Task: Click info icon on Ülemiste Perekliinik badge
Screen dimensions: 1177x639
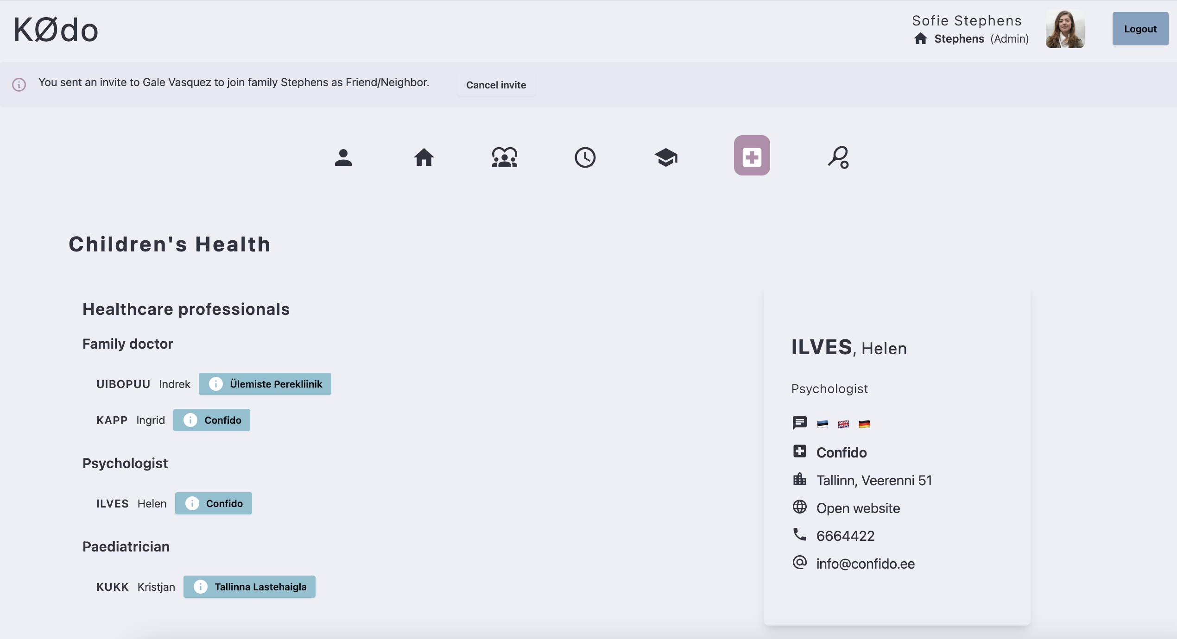Action: pos(215,384)
